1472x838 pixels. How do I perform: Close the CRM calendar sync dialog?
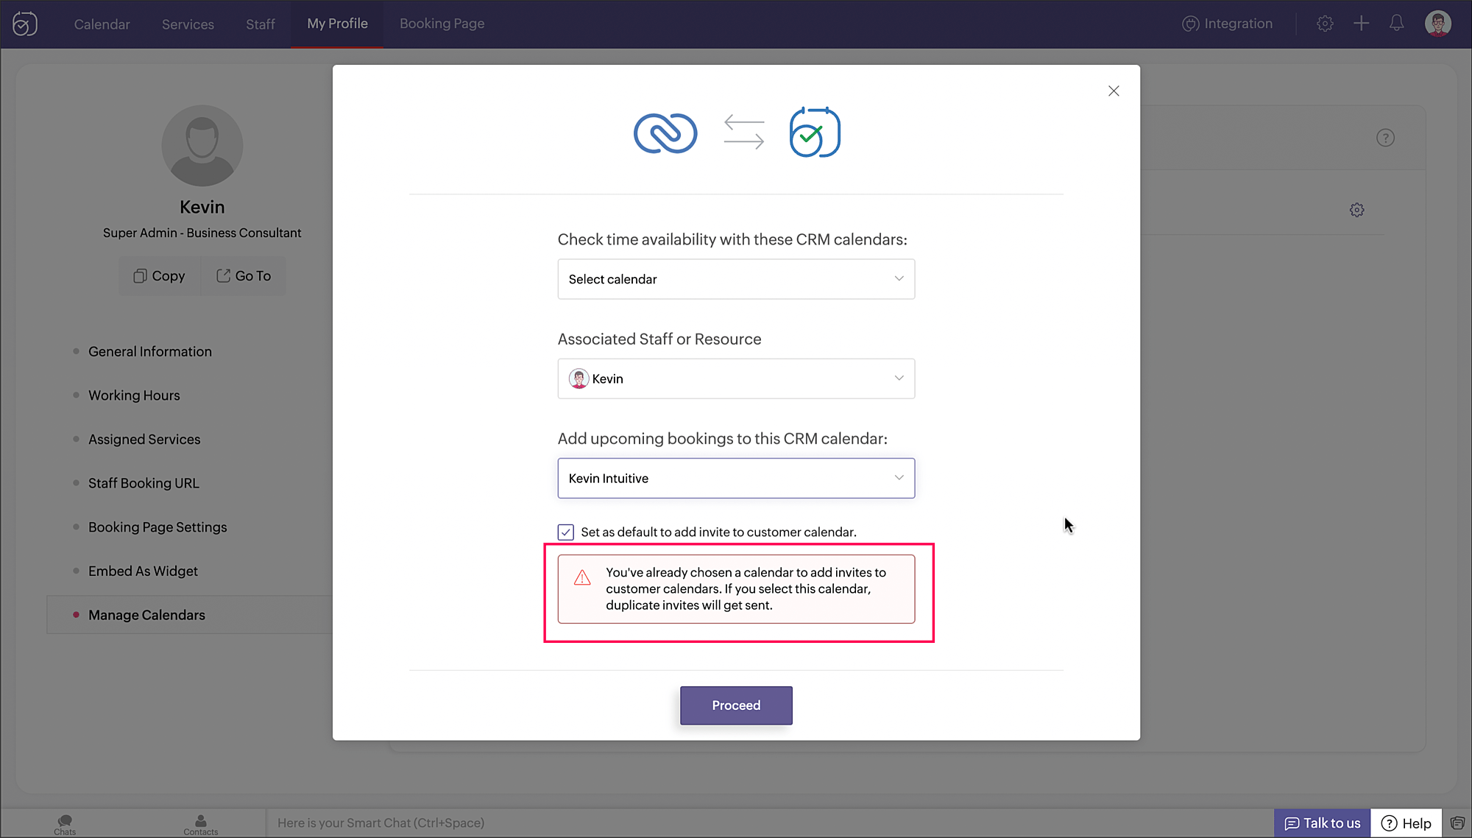pyautogui.click(x=1114, y=91)
